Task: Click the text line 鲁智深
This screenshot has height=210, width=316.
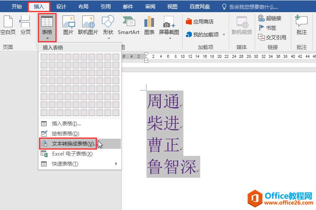Action: pos(172,167)
